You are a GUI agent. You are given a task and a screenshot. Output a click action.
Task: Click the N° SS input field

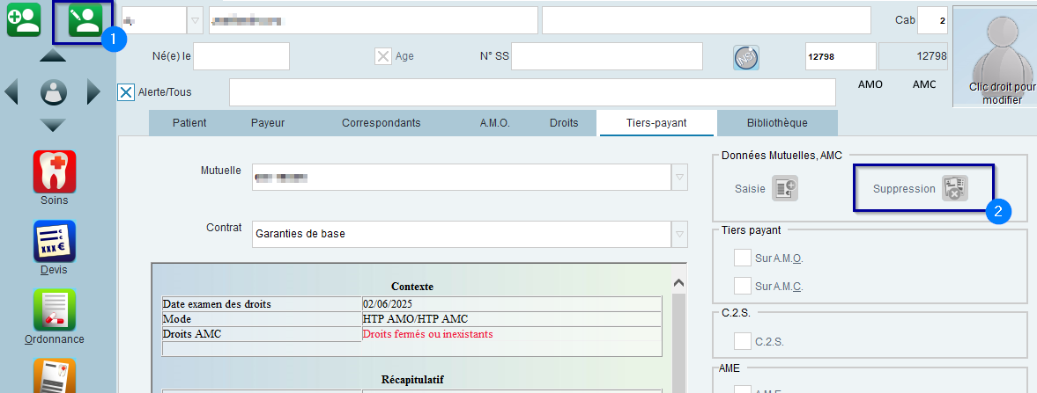[x=606, y=56]
